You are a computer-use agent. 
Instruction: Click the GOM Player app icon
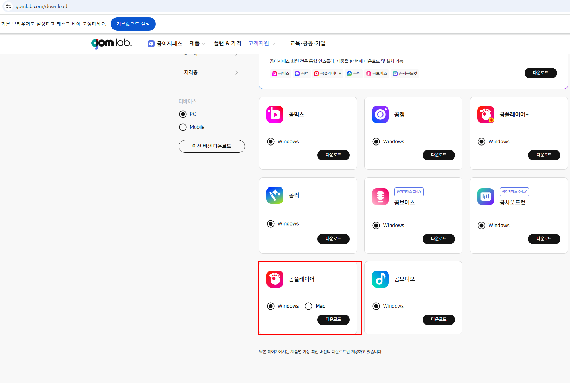275,279
